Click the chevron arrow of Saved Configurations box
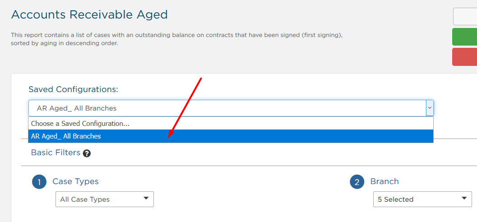The height and width of the screenshot is (222, 477). tap(430, 108)
